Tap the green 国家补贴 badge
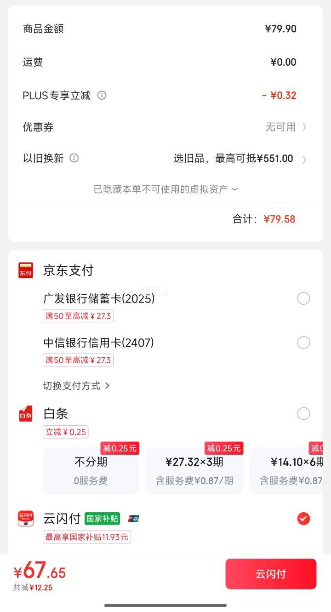This screenshot has height=612, width=331. coord(102,519)
